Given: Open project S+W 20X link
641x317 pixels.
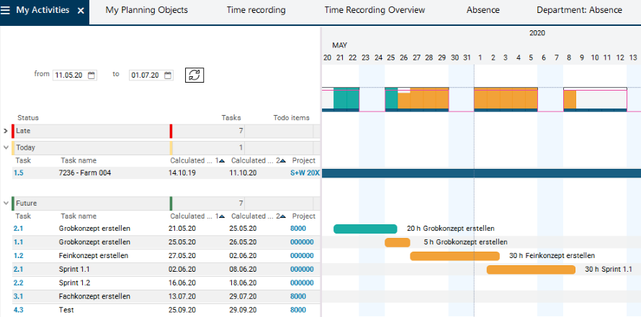Looking at the screenshot, I should click(x=305, y=173).
